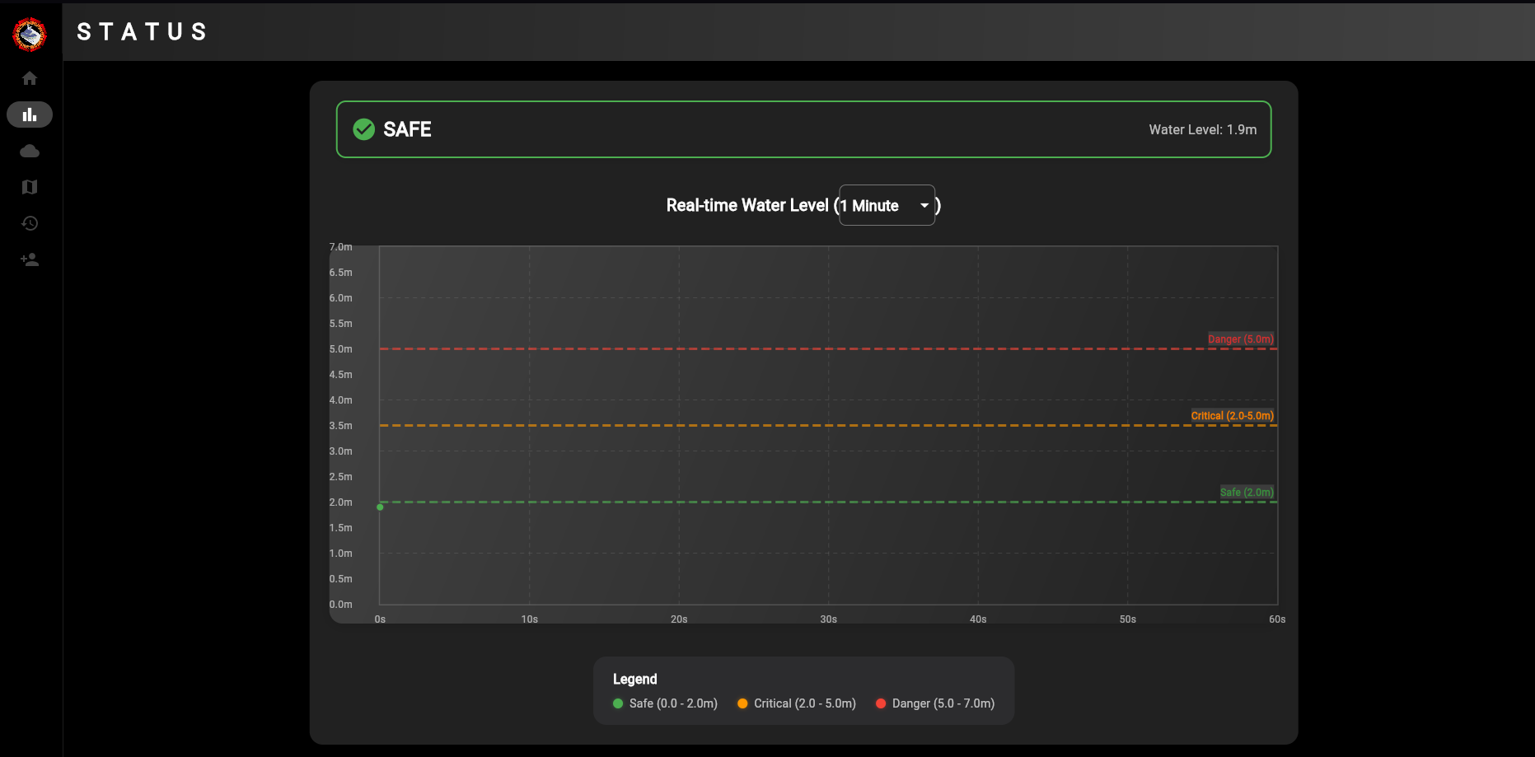Open the weather cloud icon
This screenshot has width=1535, height=757.
pyautogui.click(x=30, y=151)
